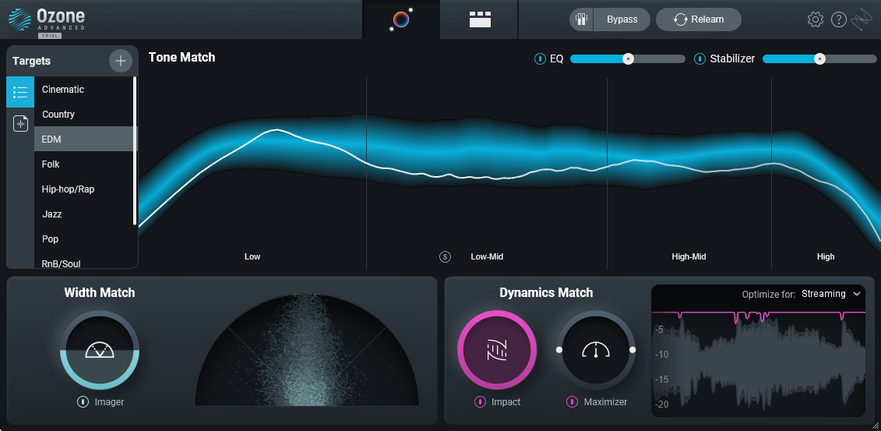Select the Hip-hop/Rap target
Image resolution: width=881 pixels, height=431 pixels.
pyautogui.click(x=68, y=189)
